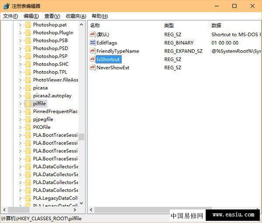
Task: Expand the PKOFile registry key
Action: [20, 127]
